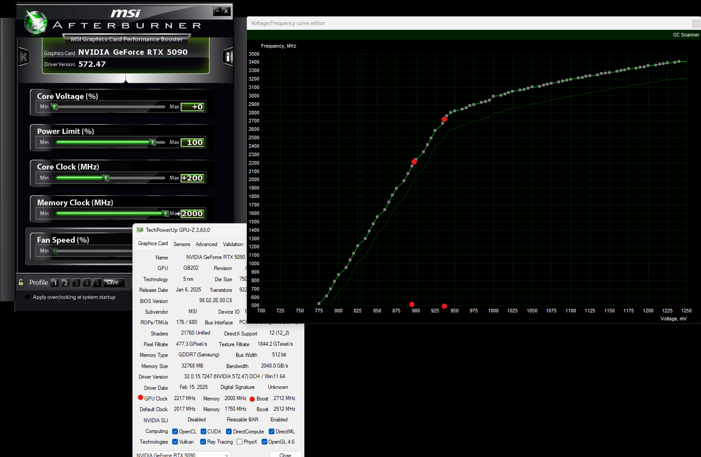Select the curve point at 1000 mV
The width and height of the screenshot is (701, 457).
(493, 96)
